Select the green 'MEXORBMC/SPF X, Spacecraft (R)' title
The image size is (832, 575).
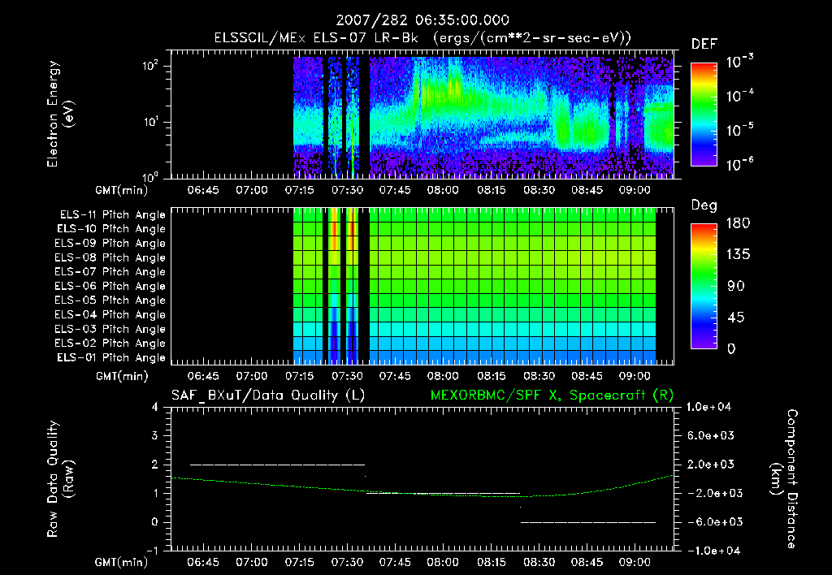click(552, 396)
